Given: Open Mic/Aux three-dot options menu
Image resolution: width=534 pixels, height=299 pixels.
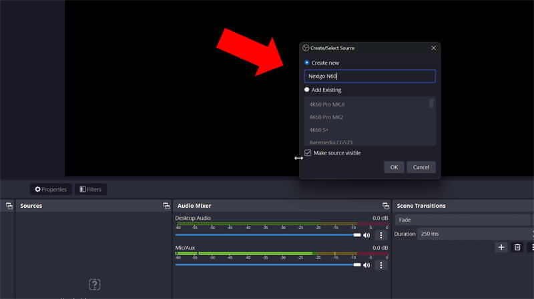Looking at the screenshot, I should coord(381,265).
